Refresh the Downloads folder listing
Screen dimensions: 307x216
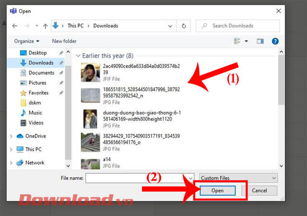[x=184, y=26]
